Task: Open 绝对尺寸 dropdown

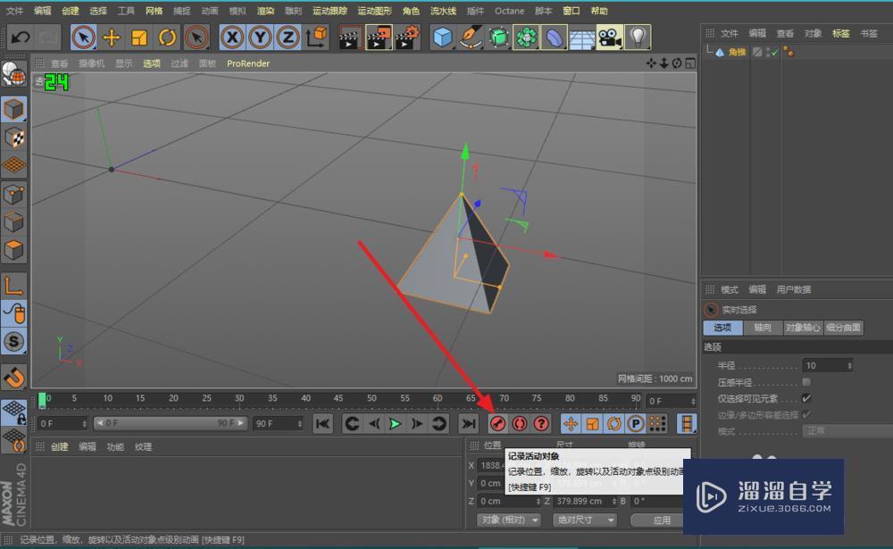Action: (585, 520)
